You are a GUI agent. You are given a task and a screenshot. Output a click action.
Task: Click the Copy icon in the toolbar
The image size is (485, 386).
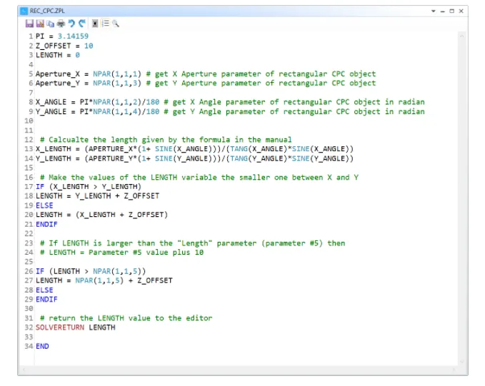(50, 24)
